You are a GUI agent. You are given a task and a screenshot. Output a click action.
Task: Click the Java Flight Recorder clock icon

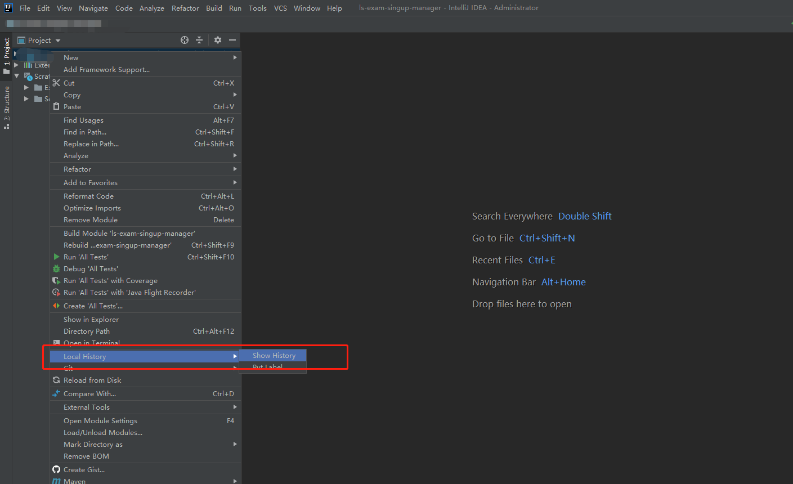point(56,292)
